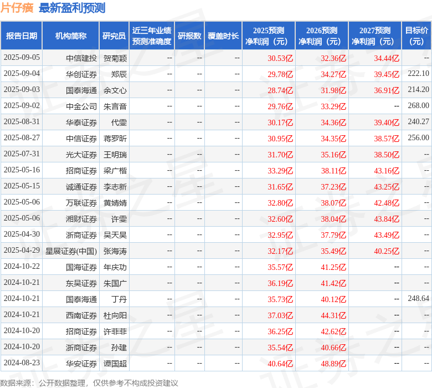Click researcher name 黄婧婧
The width and height of the screenshot is (432, 388).
(x=115, y=203)
